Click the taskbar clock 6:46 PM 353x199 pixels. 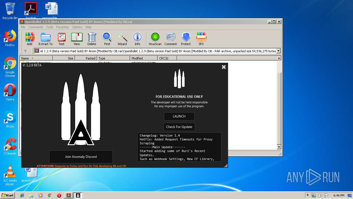tap(339, 195)
